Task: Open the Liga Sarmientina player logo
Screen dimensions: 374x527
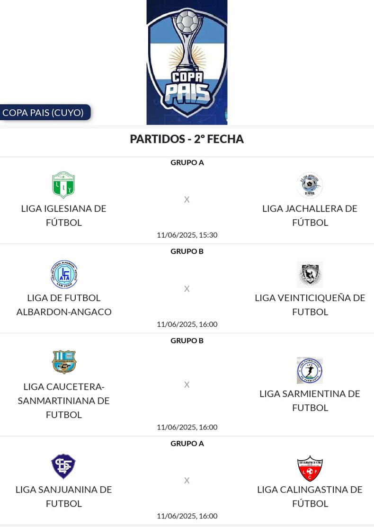Action: [x=310, y=370]
